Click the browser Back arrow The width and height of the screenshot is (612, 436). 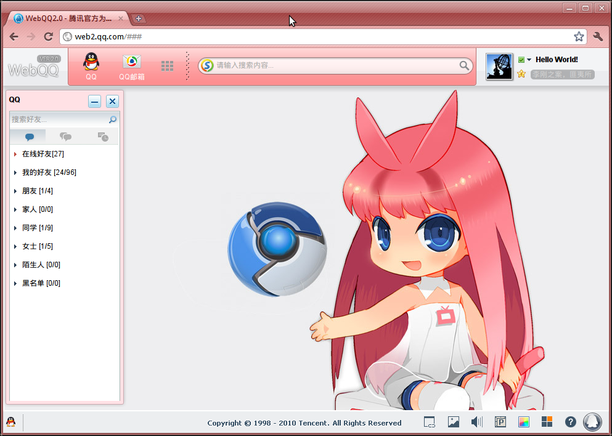pos(14,37)
